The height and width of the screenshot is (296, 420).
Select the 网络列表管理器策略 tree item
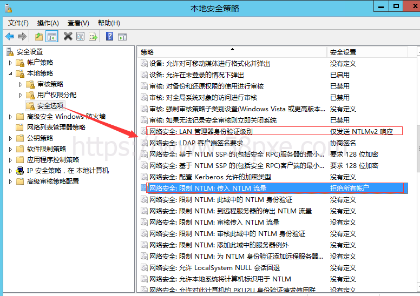click(56, 127)
